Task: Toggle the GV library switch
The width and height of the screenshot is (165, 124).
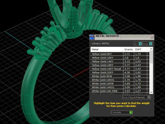Action: coord(138,44)
